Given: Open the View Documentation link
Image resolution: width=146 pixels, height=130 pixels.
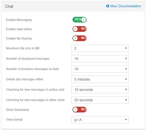Looking at the screenshot, I should [x=125, y=6].
